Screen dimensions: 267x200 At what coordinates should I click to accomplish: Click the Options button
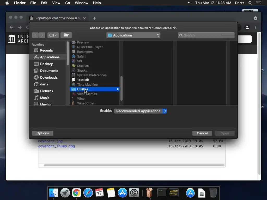tap(43, 133)
